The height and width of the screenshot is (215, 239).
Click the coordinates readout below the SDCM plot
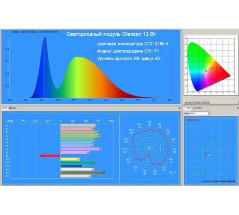pyautogui.click(x=218, y=181)
